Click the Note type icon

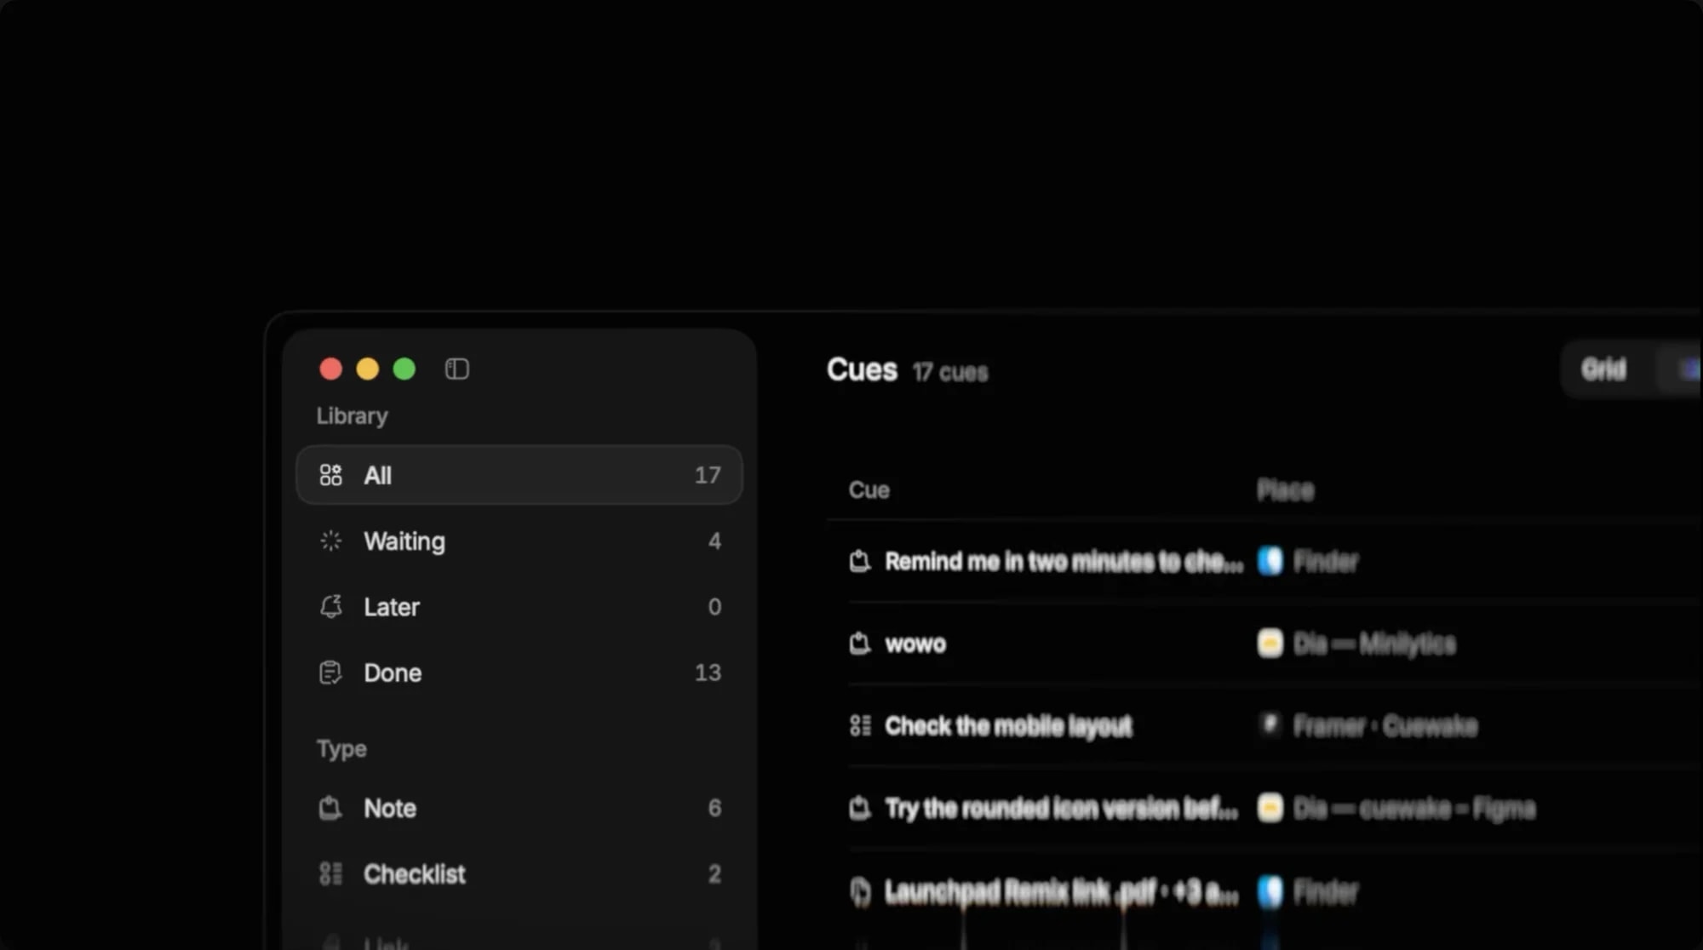point(330,807)
